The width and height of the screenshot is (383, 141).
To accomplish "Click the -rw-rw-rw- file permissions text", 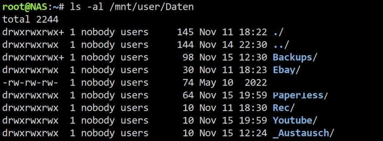I will coord(31,83).
